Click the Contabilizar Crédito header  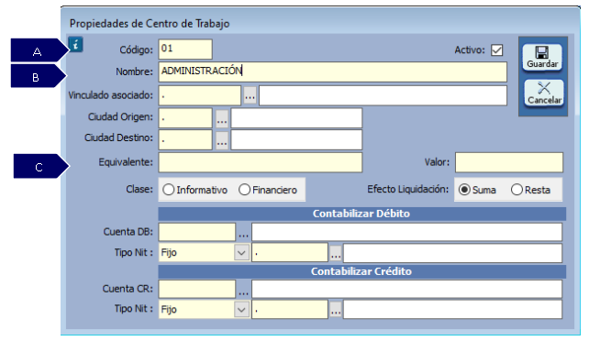(x=361, y=271)
